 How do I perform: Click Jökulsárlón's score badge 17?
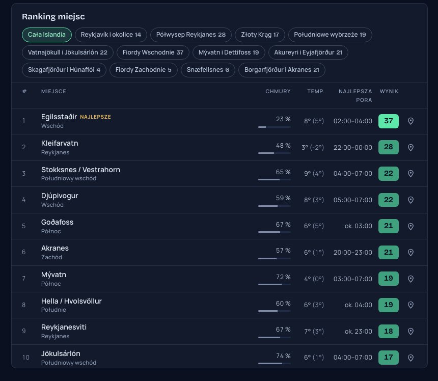coord(388,357)
